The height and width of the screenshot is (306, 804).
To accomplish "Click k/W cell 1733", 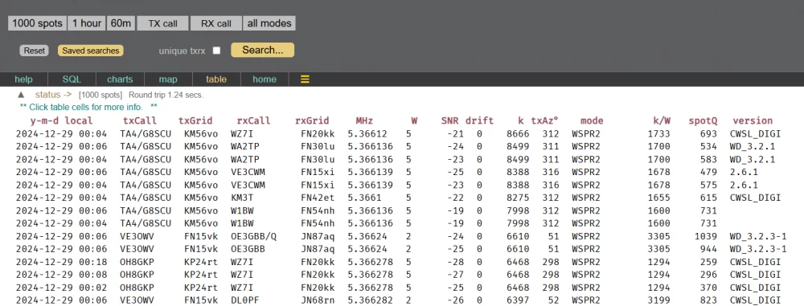I will [x=659, y=134].
